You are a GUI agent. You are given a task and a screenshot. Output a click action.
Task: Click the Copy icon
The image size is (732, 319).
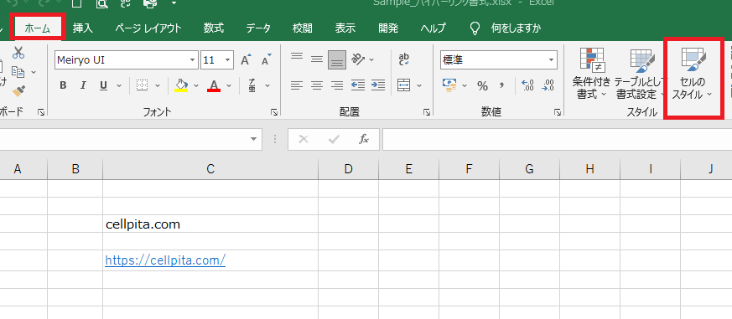(x=18, y=72)
